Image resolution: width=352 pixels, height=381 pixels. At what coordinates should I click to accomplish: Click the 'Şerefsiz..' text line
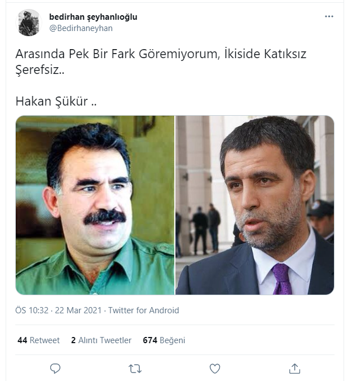pos(40,70)
